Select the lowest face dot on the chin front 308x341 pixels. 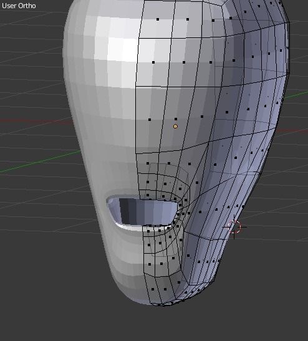pyautogui.click(x=153, y=289)
